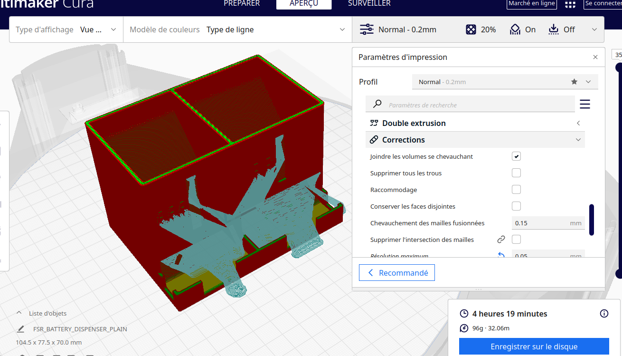Click the 4 heures 19 minutes estimate

click(510, 314)
